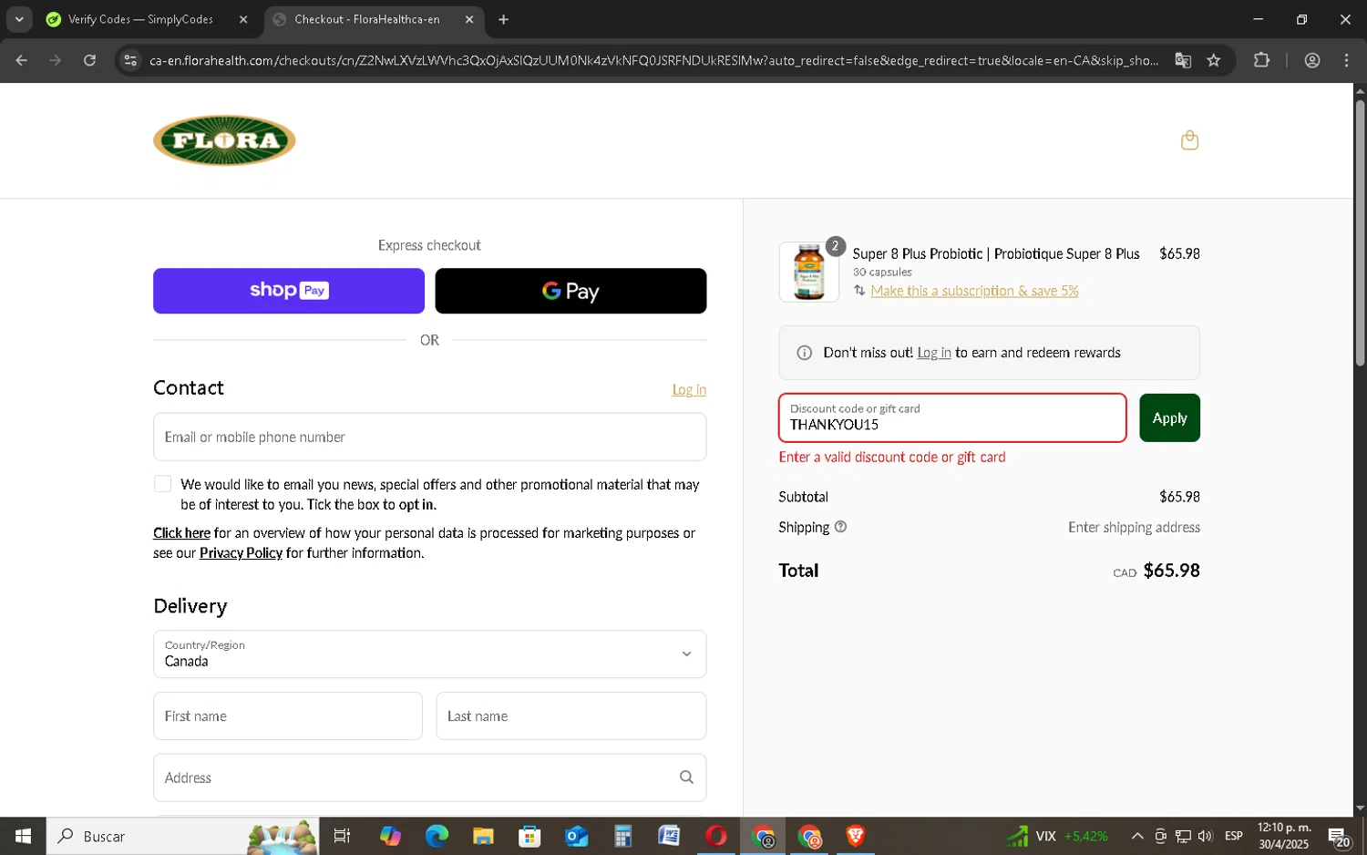Tick the marketing emails opt-in checkbox
This screenshot has width=1367, height=855.
(162, 484)
